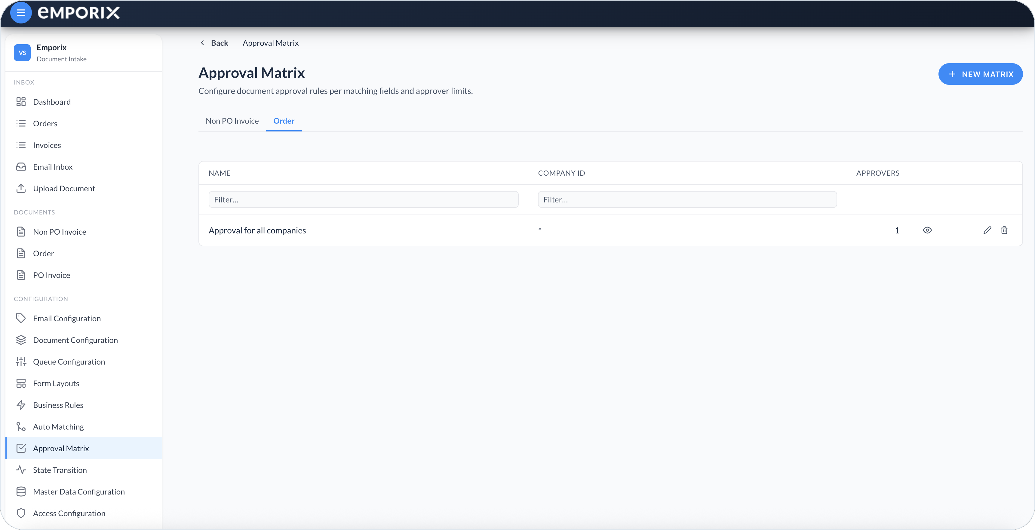Click the Orders list icon
The width and height of the screenshot is (1035, 530).
click(21, 123)
